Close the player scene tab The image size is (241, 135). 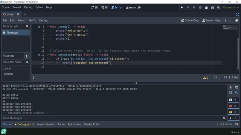pyautogui.click(x=18, y=14)
